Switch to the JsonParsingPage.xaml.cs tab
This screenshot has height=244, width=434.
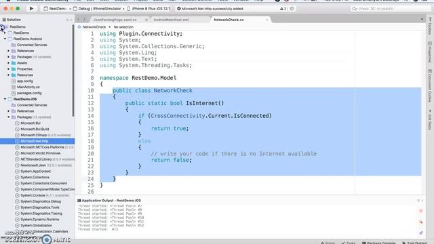click(115, 20)
